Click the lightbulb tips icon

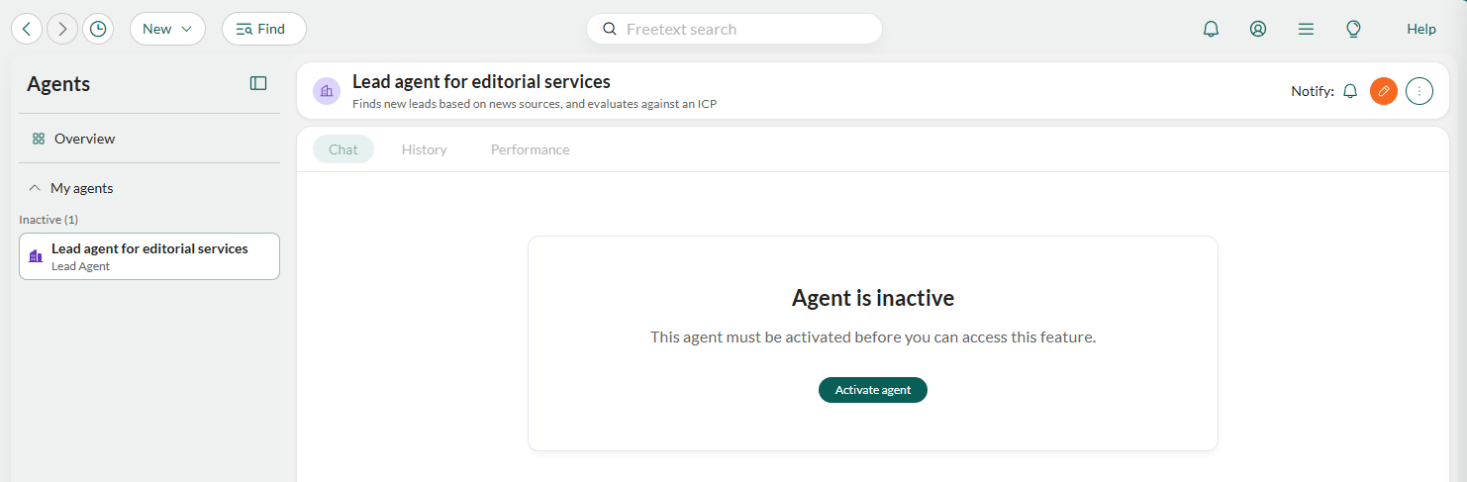pos(1353,29)
